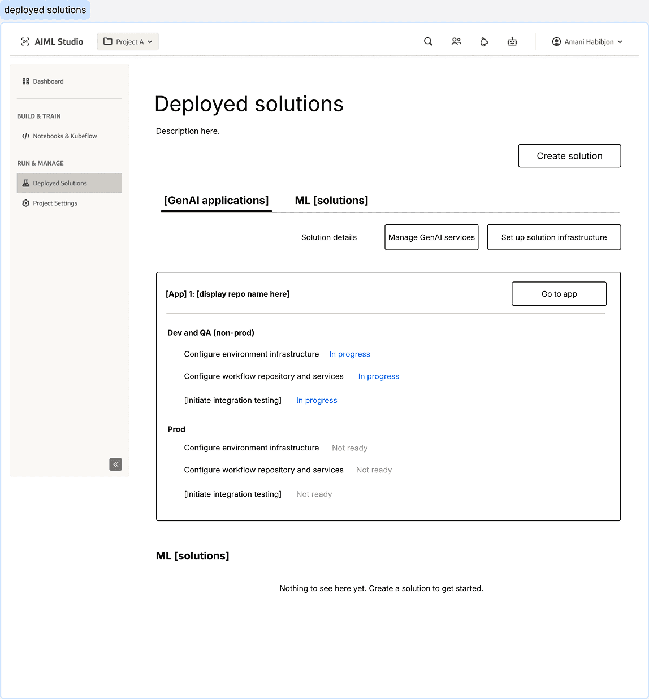Image resolution: width=649 pixels, height=699 pixels.
Task: Open In progress link for Dev integration testing
Action: [317, 400]
